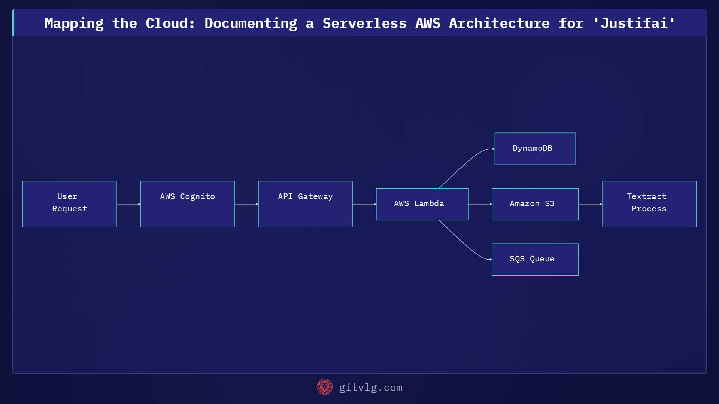Click the API Gateway node
The image size is (719, 404).
pyautogui.click(x=306, y=204)
